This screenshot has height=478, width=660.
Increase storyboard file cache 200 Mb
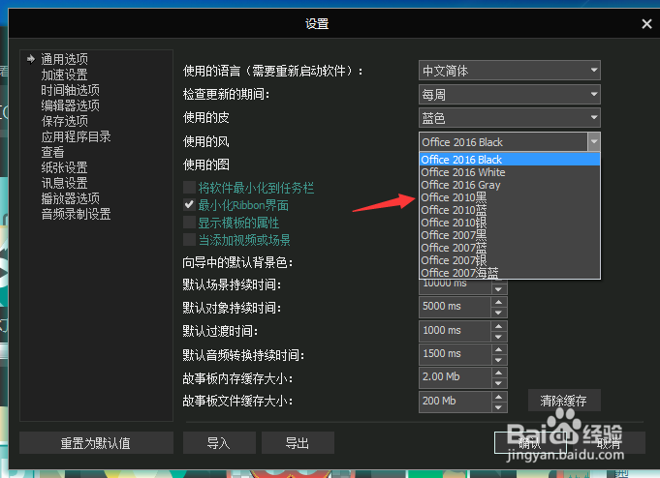coord(499,397)
